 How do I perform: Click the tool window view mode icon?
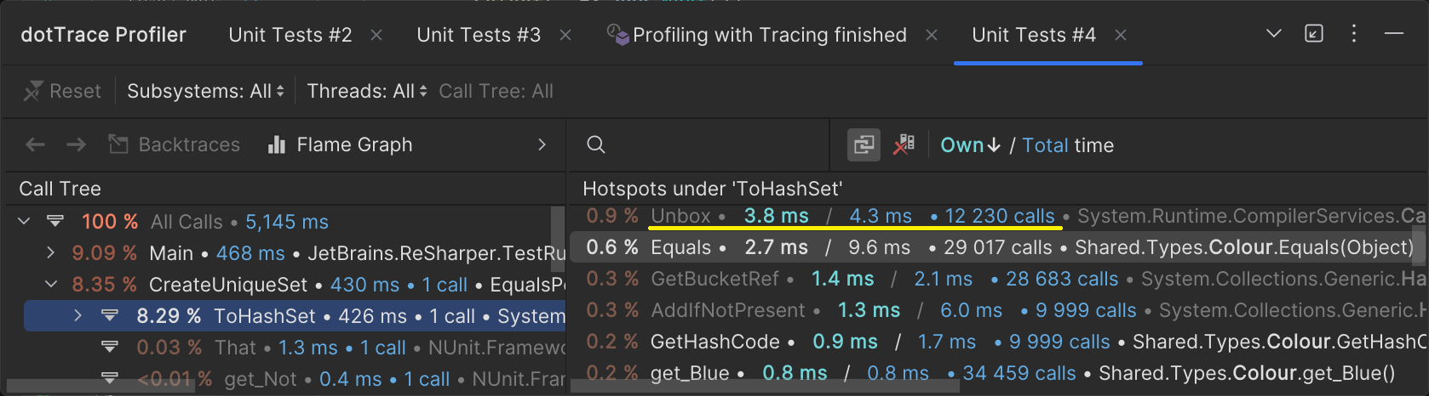[x=1314, y=34]
